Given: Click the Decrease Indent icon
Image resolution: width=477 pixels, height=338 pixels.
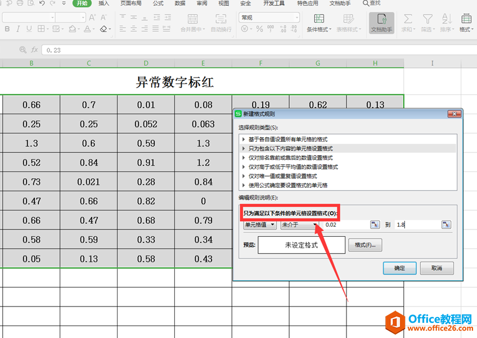Looking at the screenshot, I should (x=156, y=17).
